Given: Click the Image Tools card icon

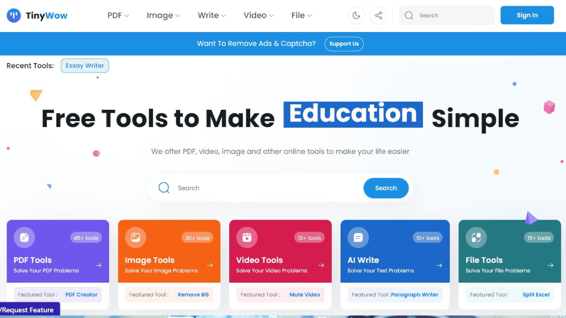Looking at the screenshot, I should click(135, 238).
